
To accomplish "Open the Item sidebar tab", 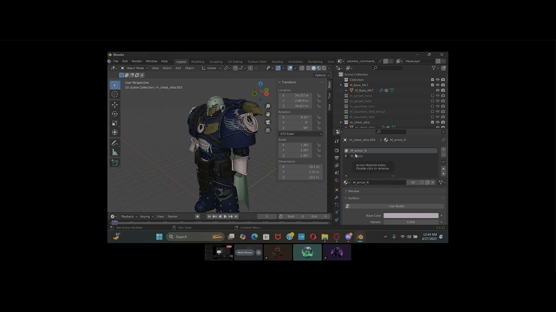I will (329, 84).
